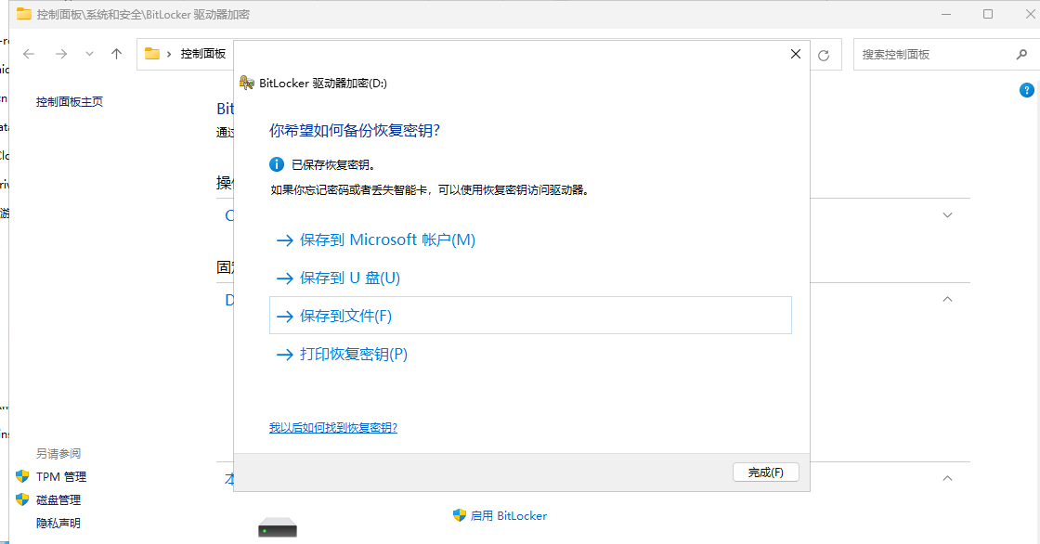
Task: Click inside the 搜索控制面板 search box
Action: click(929, 54)
